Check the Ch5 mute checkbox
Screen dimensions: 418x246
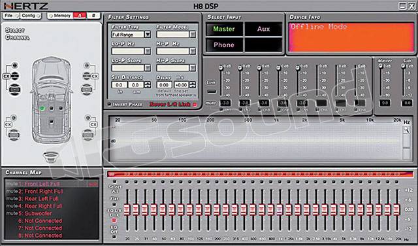click(298, 109)
